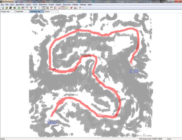Expand the Resources menu
Viewport: 182px width, 140px height.
pos(67,5)
